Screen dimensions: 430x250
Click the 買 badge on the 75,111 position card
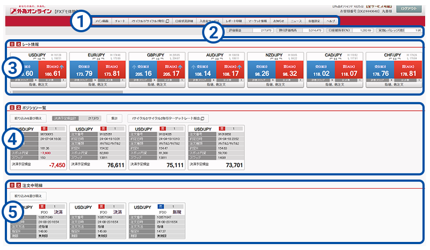pos(163,128)
